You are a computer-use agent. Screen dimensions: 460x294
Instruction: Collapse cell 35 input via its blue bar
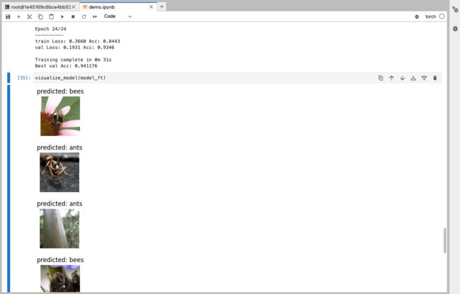point(8,78)
